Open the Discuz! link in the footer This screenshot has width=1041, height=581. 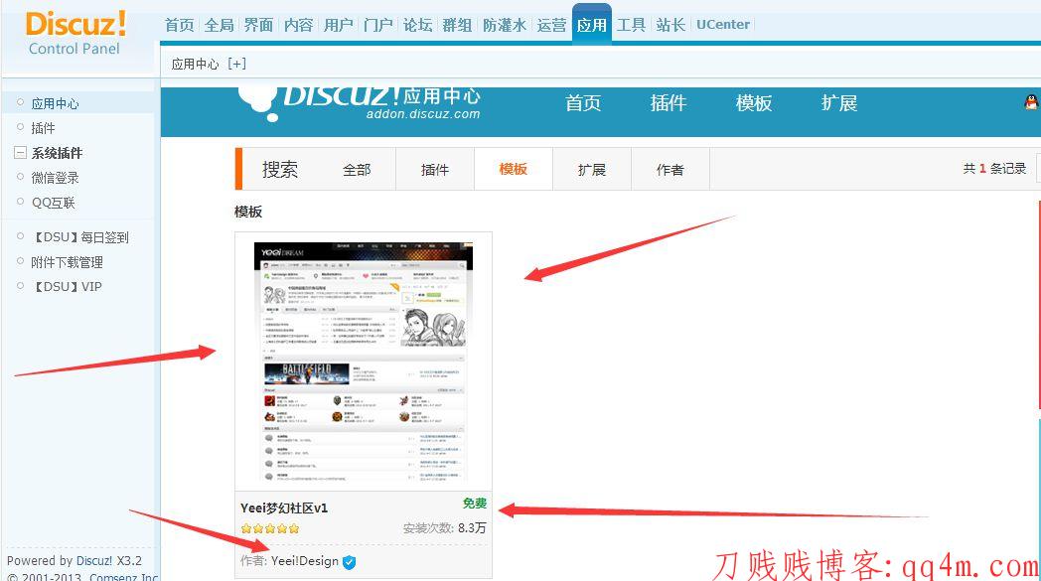(94, 560)
